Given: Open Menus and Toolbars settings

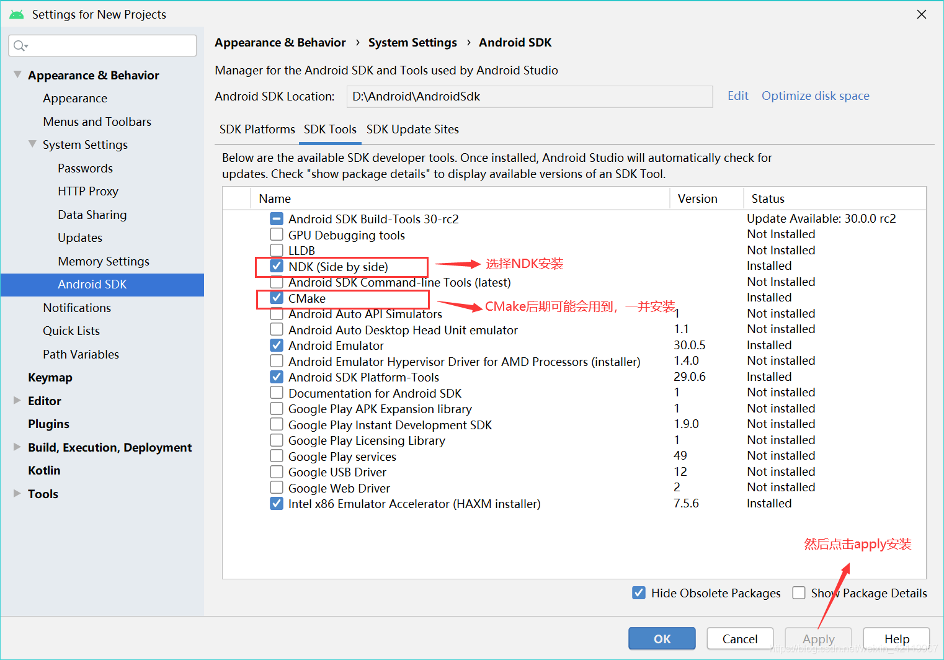Looking at the screenshot, I should (97, 122).
